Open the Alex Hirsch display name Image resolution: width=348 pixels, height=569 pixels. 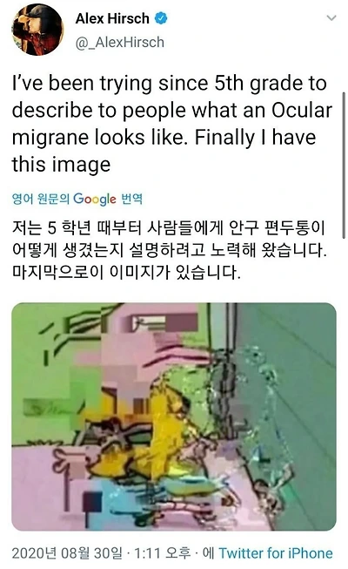(x=112, y=18)
